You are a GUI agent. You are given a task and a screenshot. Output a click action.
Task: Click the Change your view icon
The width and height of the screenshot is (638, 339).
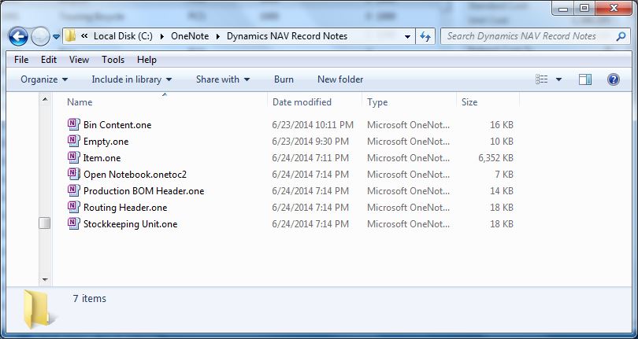542,79
